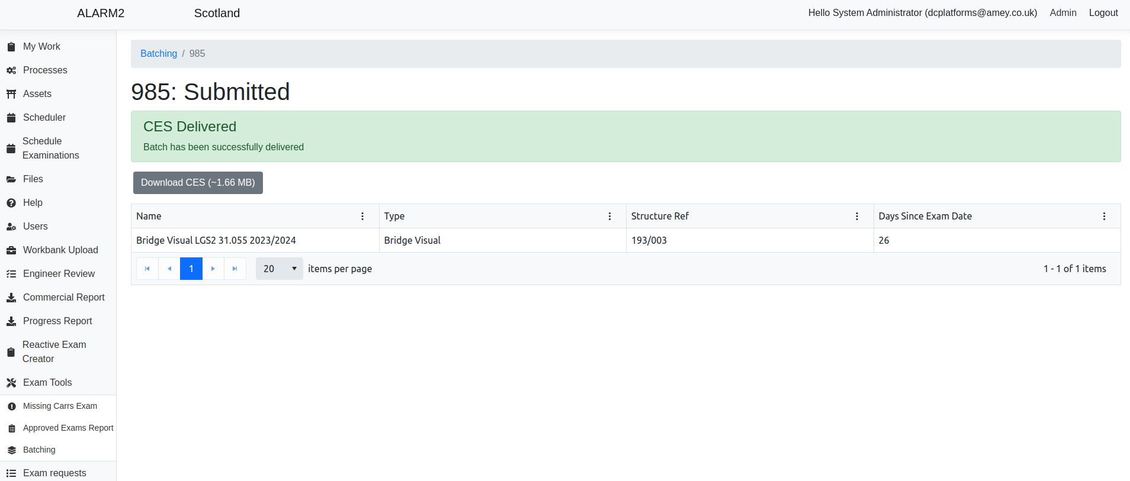
Task: Click the Files folder icon
Action: (x=11, y=179)
